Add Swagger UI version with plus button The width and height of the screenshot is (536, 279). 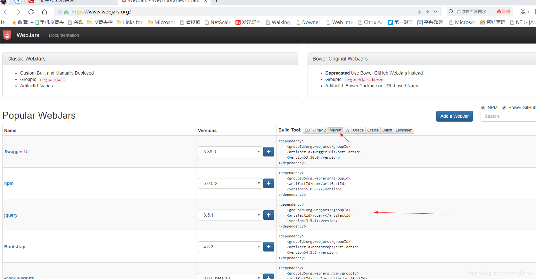(x=269, y=152)
